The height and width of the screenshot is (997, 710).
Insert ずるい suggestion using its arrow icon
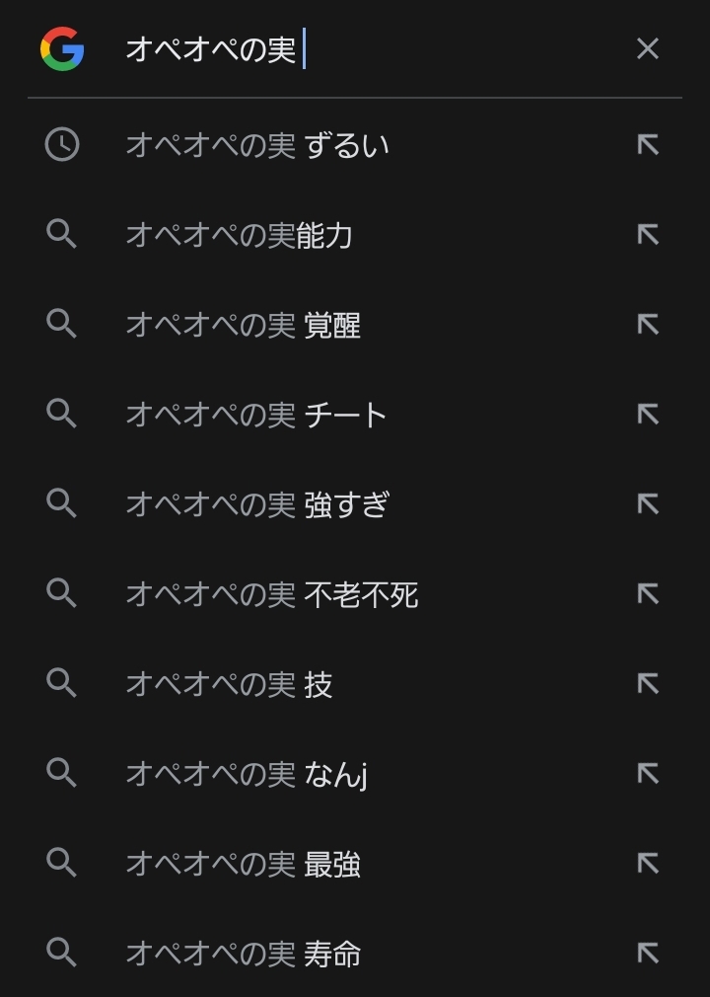[x=647, y=145]
